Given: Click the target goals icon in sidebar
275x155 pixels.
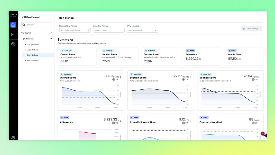Looking at the screenshot, I should [x=13, y=44].
